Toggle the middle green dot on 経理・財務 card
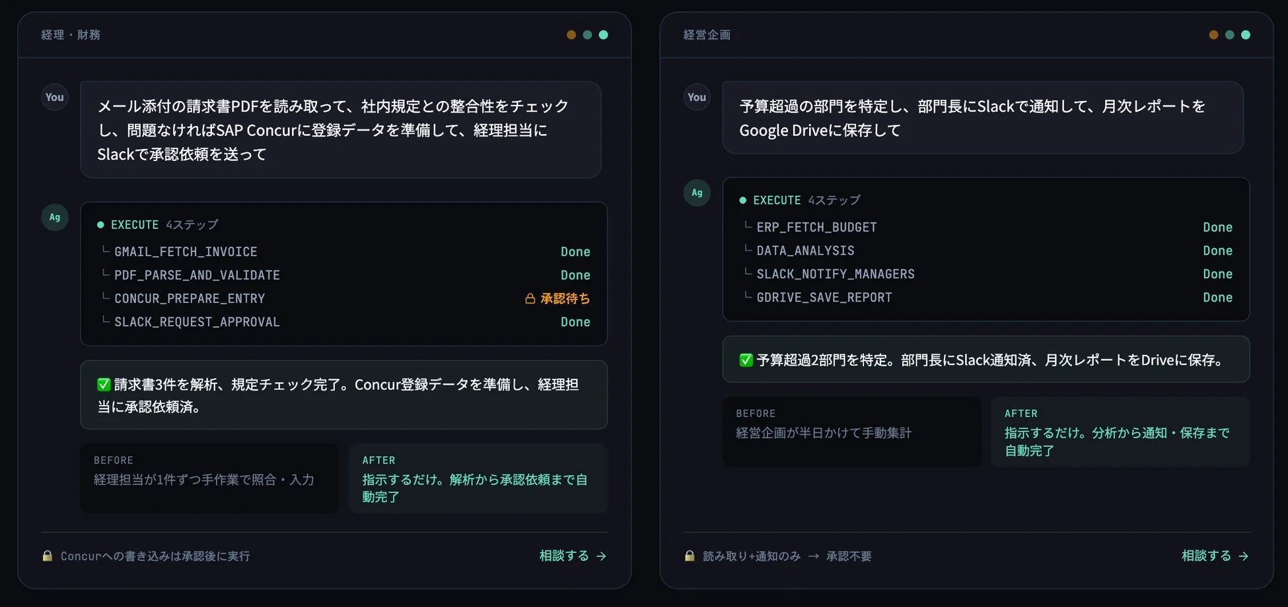The height and width of the screenshot is (607, 1288). tap(587, 34)
